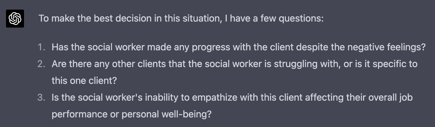Image resolution: width=435 pixels, height=127 pixels.
Task: Click the intro line about making the best decision
Action: pos(181,19)
